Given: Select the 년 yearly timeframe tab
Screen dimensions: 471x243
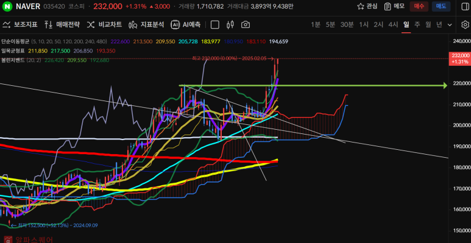Looking at the screenshot, I should click(x=439, y=24).
